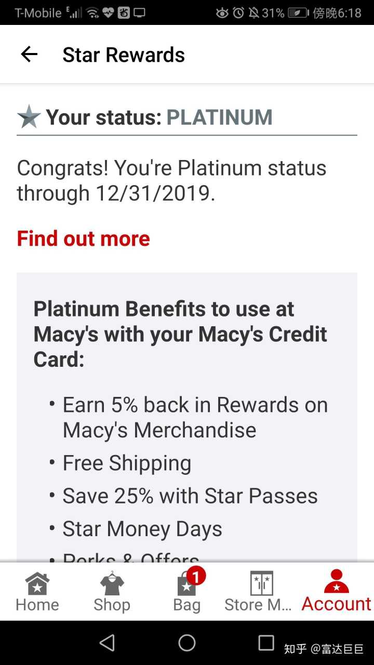Viewport: 374px width, 665px height.
Task: Open recent apps with the square button
Action: tap(266, 643)
